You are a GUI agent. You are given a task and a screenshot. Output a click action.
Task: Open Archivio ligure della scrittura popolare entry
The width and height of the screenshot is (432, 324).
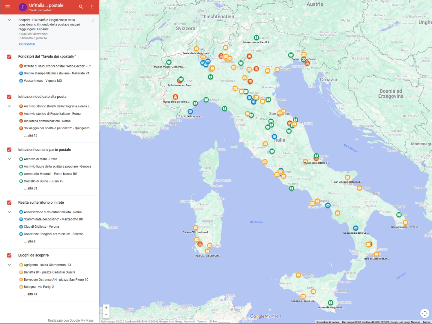coord(56,166)
